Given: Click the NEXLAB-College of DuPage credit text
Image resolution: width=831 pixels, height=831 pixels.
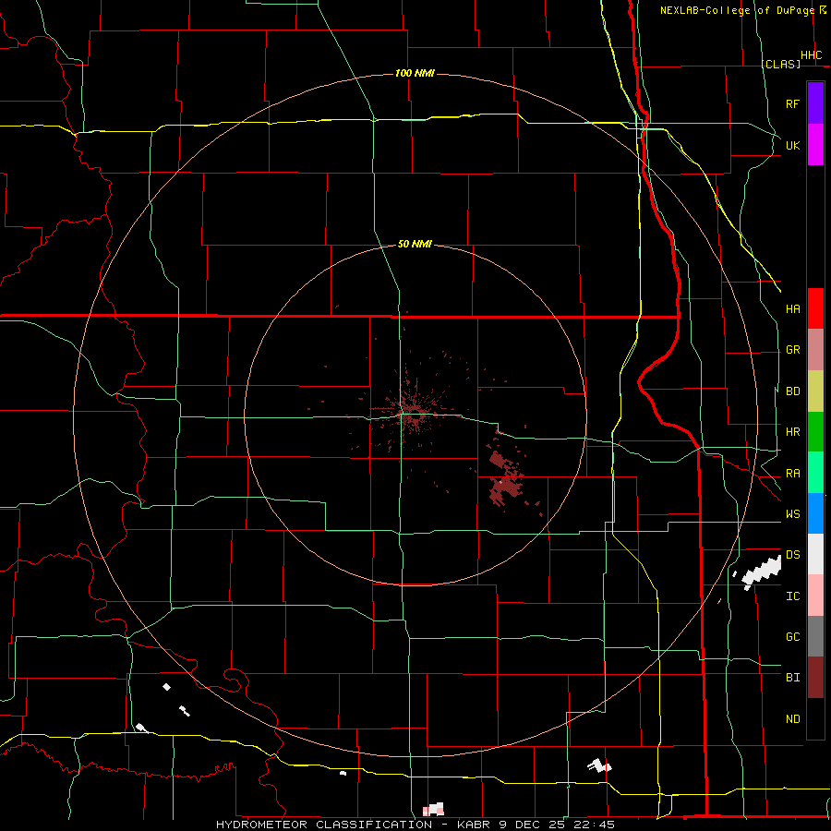Looking at the screenshot, I should [x=737, y=10].
